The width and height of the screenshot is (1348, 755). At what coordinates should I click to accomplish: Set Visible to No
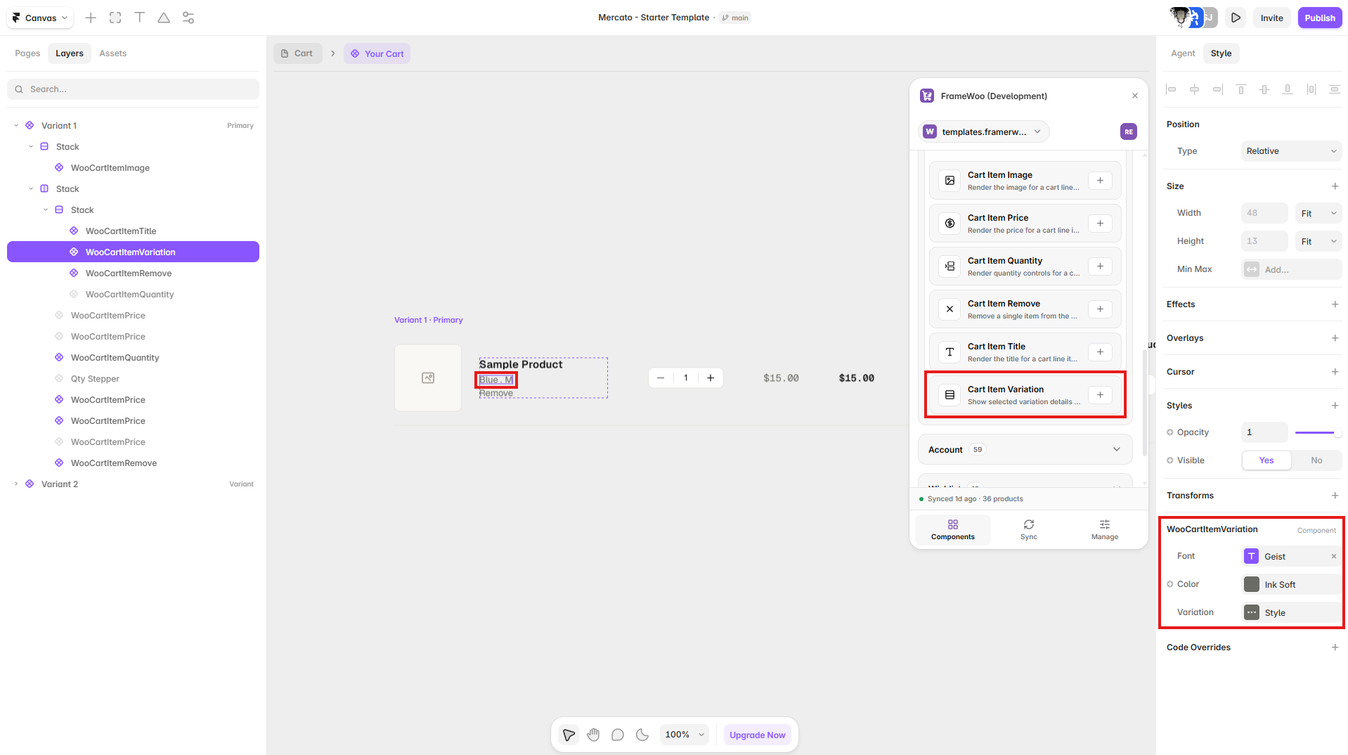click(x=1316, y=460)
